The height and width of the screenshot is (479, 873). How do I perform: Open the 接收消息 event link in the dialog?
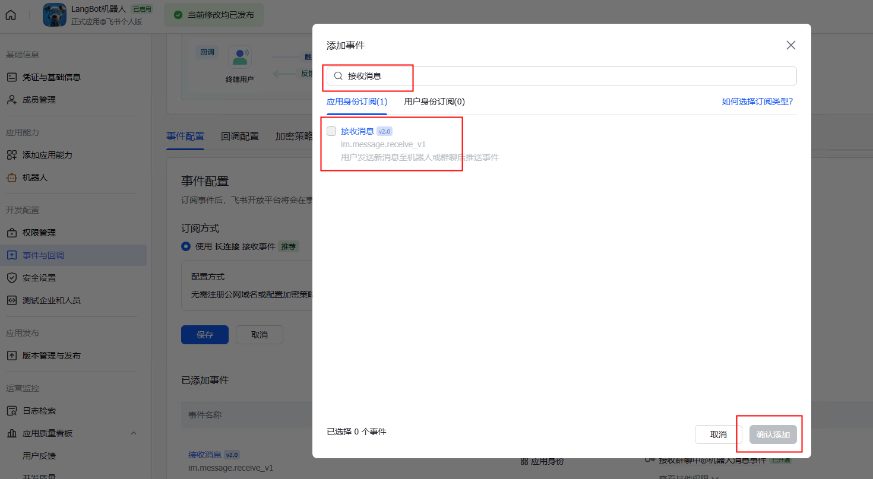358,131
